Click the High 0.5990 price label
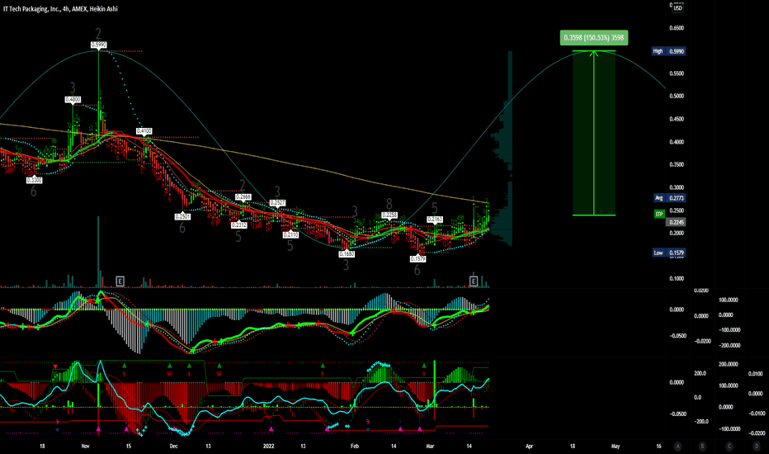Screen dimensions: 769x454 tap(668, 51)
